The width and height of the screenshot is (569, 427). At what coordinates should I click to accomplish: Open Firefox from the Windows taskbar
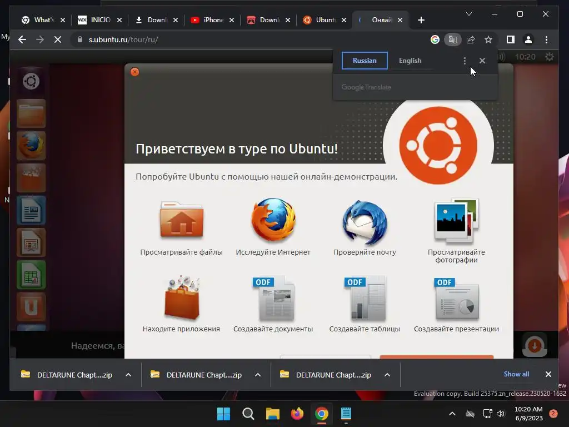pos(297,414)
